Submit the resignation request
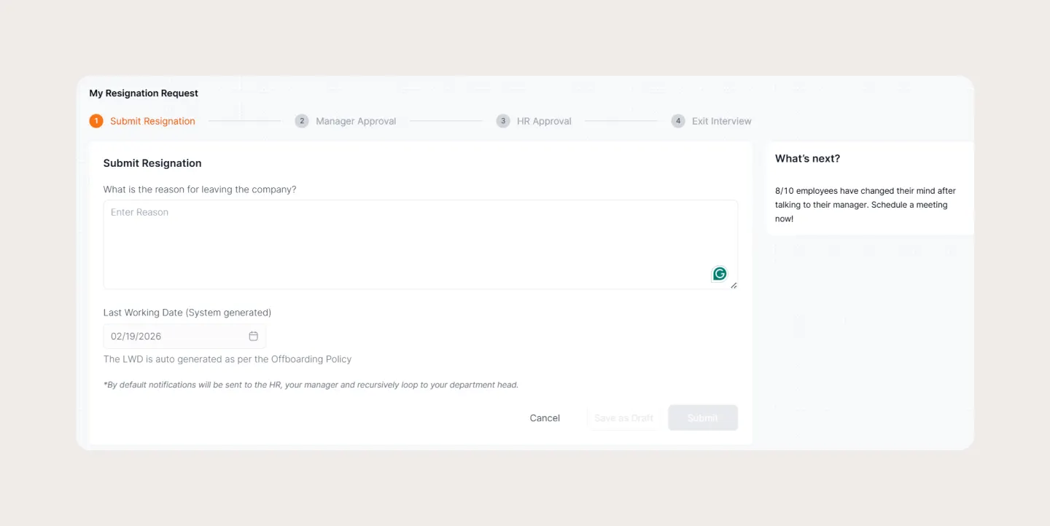The width and height of the screenshot is (1050, 526). click(x=702, y=417)
